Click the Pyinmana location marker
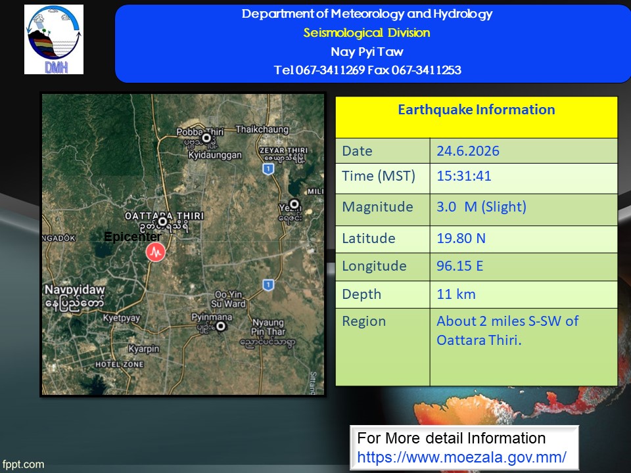This screenshot has height=473, width=631. pos(221,327)
